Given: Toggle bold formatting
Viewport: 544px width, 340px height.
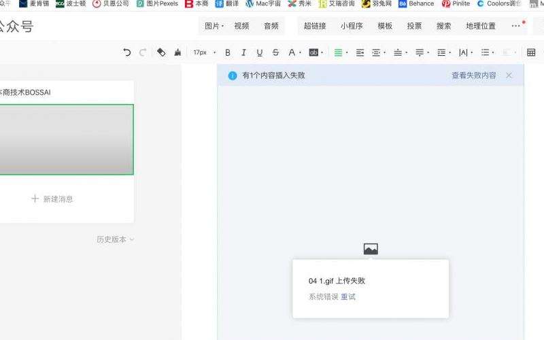Looking at the screenshot, I should pyautogui.click(x=228, y=52).
